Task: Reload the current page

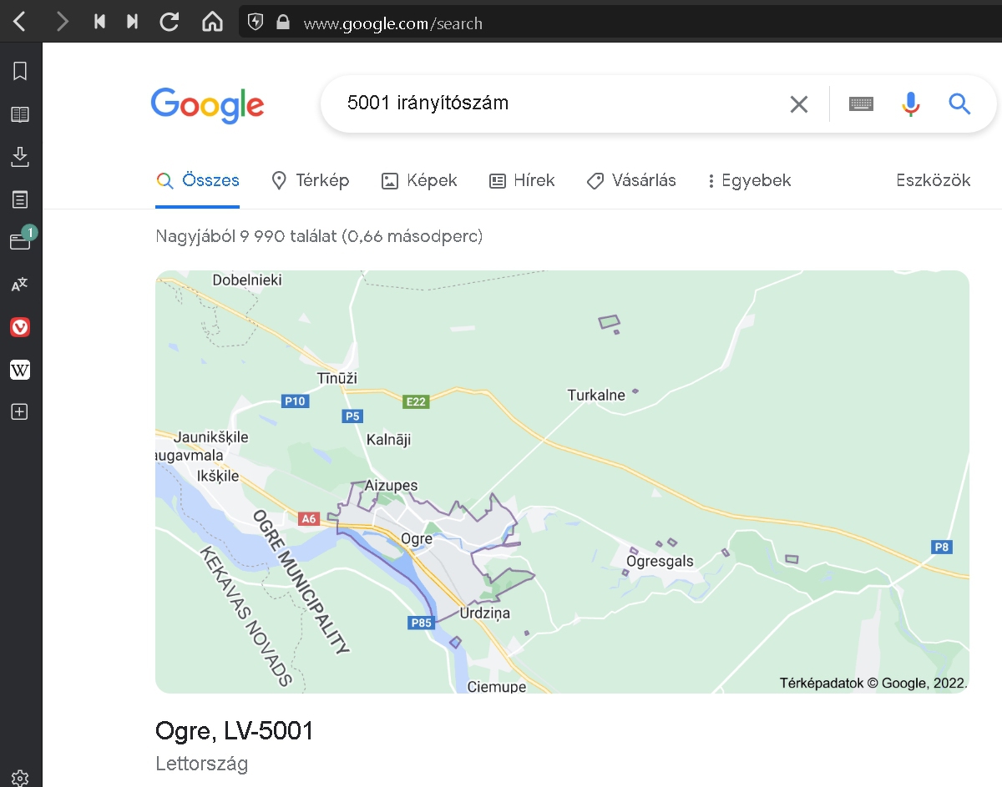Action: coord(170,22)
